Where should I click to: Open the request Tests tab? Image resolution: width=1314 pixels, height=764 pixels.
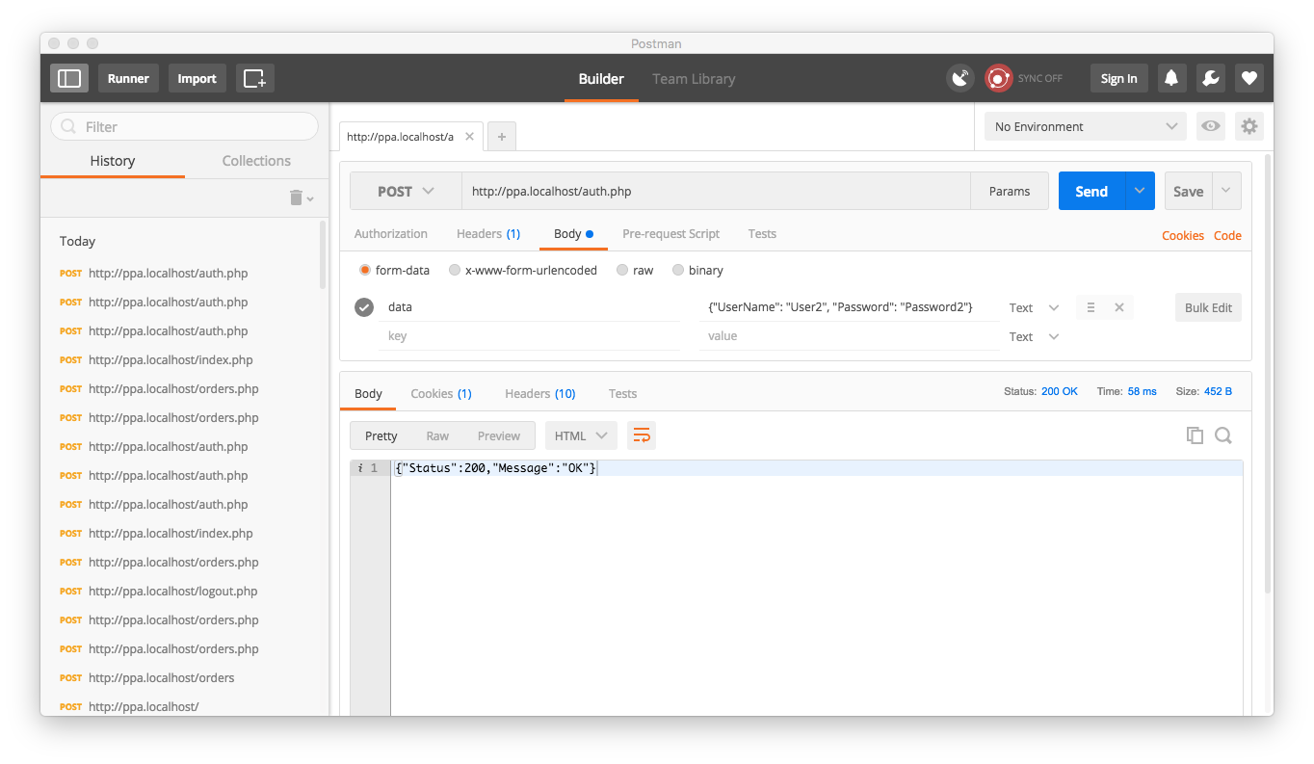tap(762, 234)
